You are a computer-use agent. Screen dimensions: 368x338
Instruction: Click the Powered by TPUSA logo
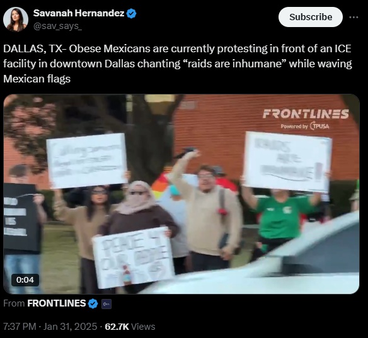click(305, 126)
